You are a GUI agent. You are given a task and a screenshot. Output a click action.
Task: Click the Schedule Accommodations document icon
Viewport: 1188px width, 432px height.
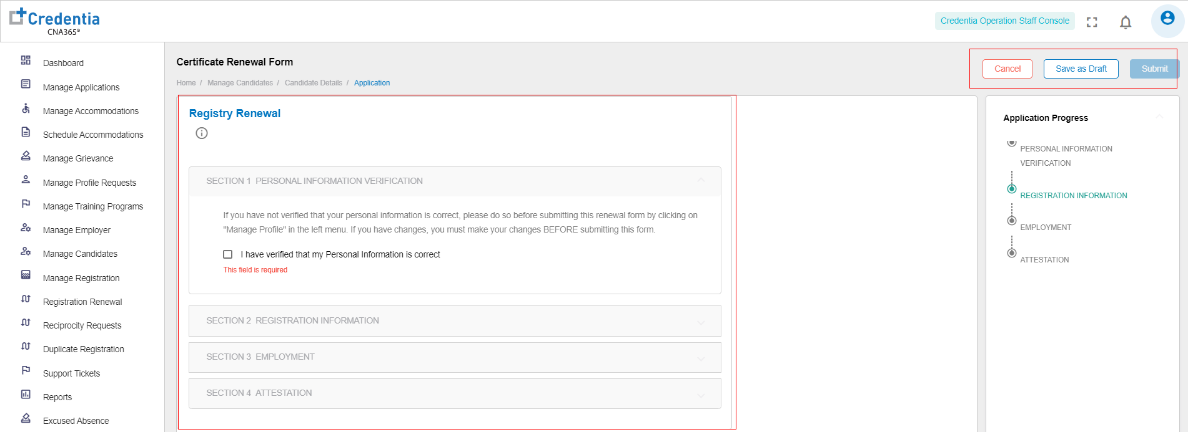[26, 132]
